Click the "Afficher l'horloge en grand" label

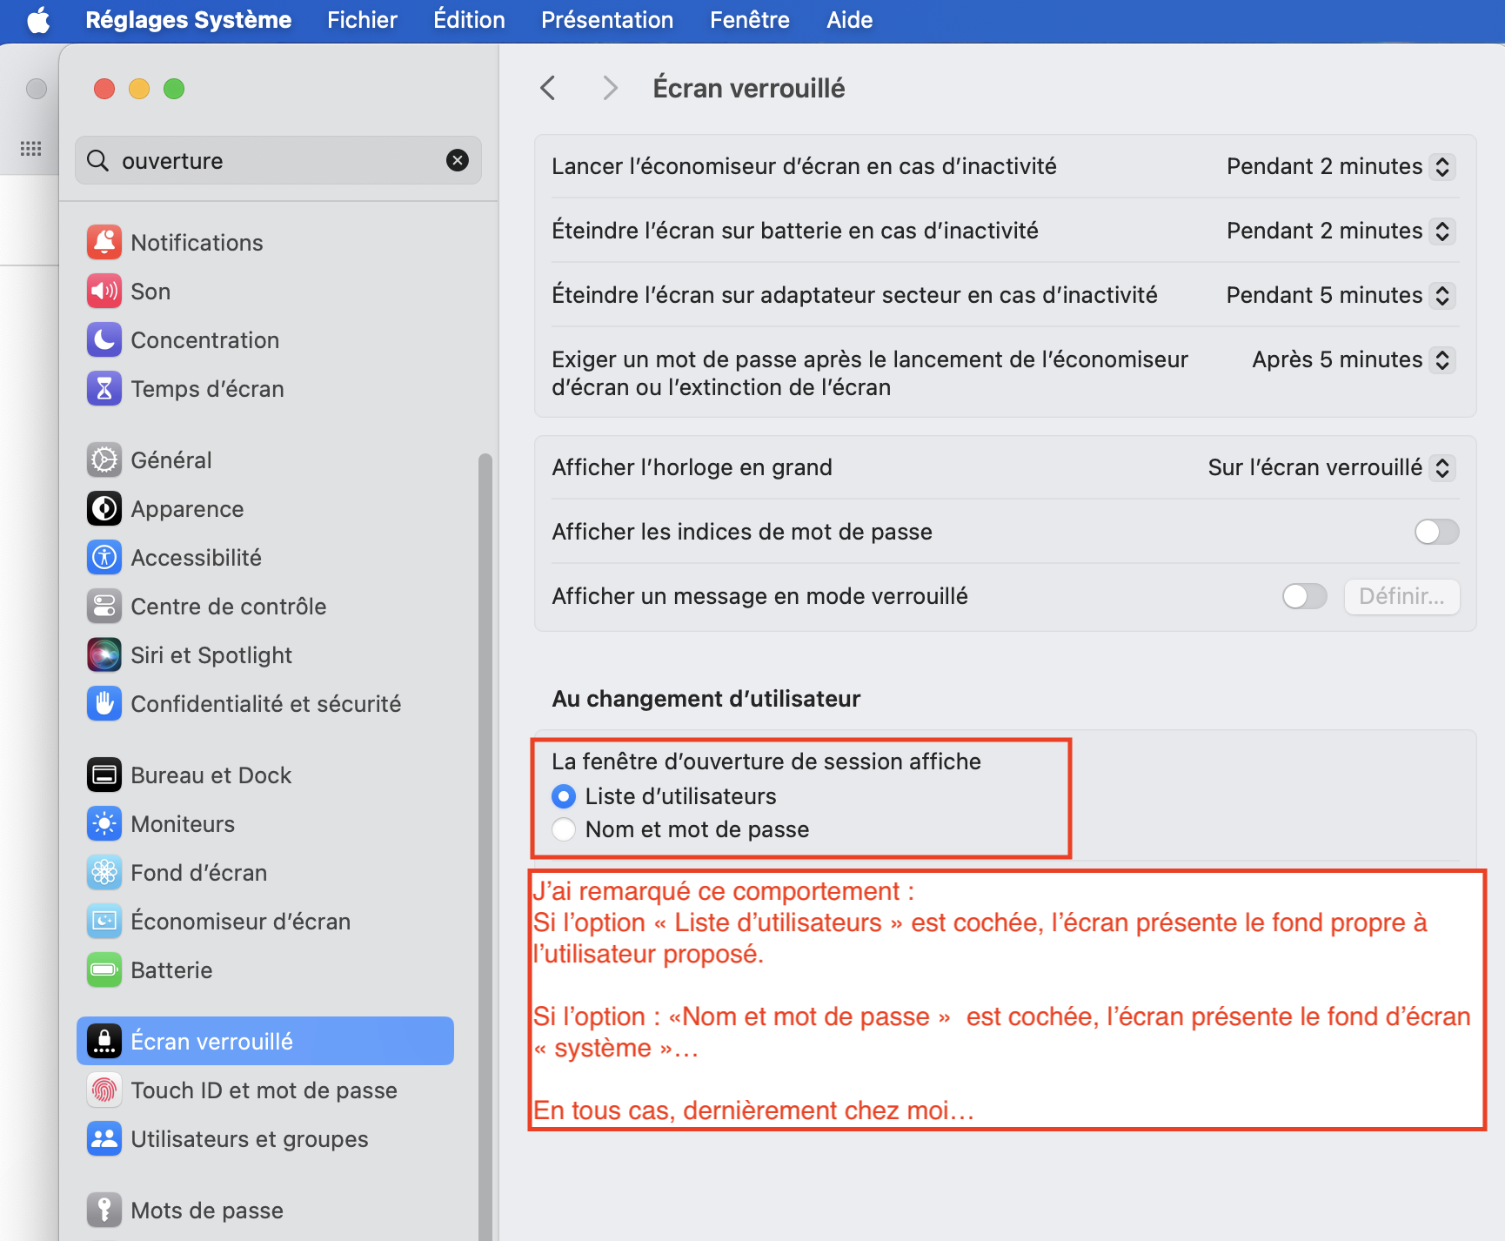[692, 467]
